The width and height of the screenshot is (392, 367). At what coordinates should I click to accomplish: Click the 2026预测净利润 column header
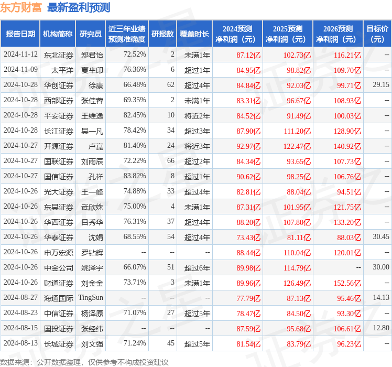[x=338, y=34]
